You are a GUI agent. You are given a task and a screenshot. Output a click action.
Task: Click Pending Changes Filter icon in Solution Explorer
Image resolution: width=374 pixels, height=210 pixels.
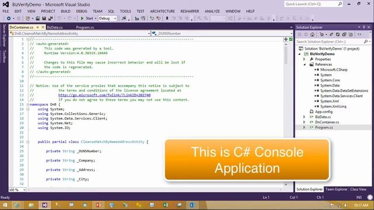pyautogui.click(x=321, y=34)
